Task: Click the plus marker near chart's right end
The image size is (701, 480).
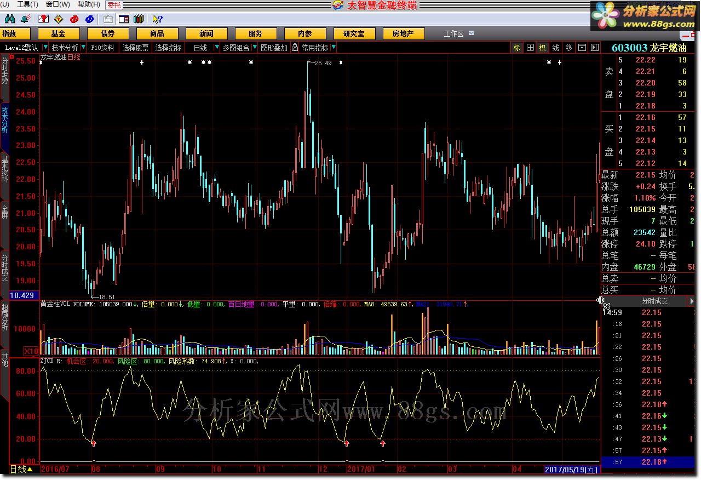Action: [x=560, y=62]
